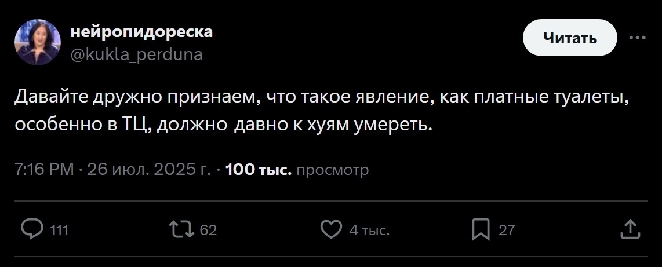This screenshot has height=267, width=662.
Task: Like the tweet with the heart icon
Action: click(332, 230)
